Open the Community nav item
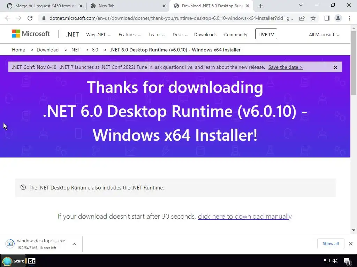 coord(235,35)
